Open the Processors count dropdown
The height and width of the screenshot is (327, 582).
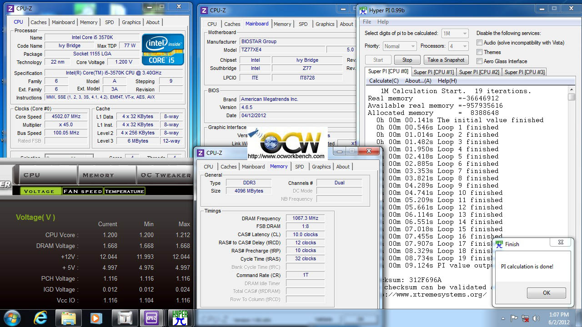(458, 46)
